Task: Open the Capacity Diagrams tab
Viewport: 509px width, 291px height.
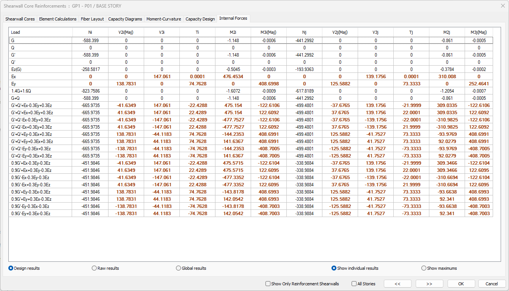Action: (125, 19)
